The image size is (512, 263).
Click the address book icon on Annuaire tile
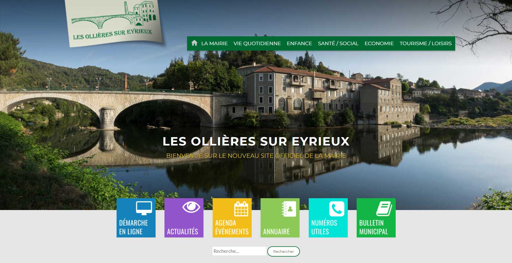pos(289,209)
